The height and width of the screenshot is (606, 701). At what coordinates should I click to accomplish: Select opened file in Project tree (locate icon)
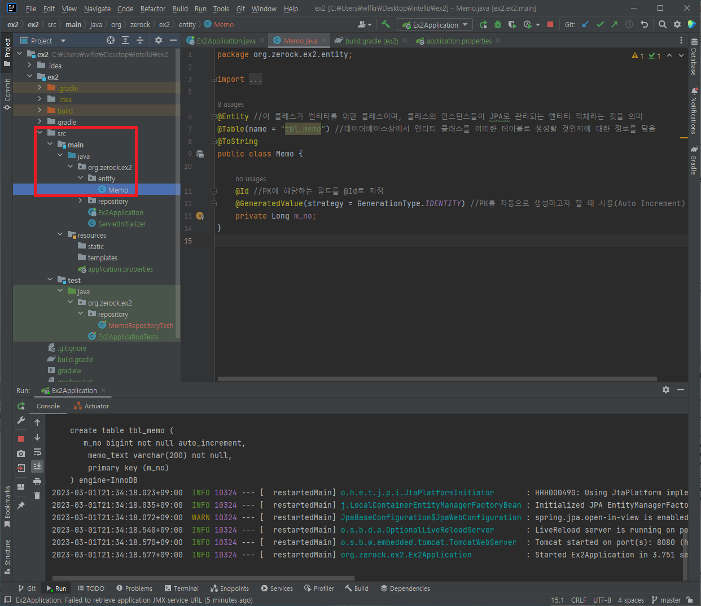click(x=111, y=40)
